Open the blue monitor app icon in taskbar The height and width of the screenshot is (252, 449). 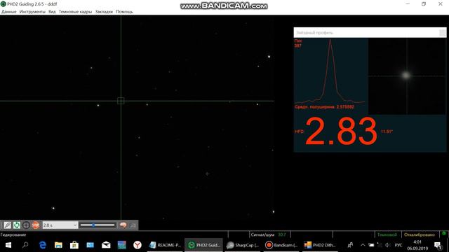click(x=91, y=245)
